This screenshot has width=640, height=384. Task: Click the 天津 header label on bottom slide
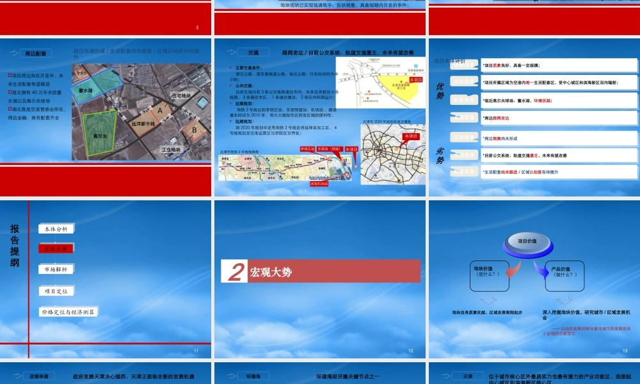[468, 376]
